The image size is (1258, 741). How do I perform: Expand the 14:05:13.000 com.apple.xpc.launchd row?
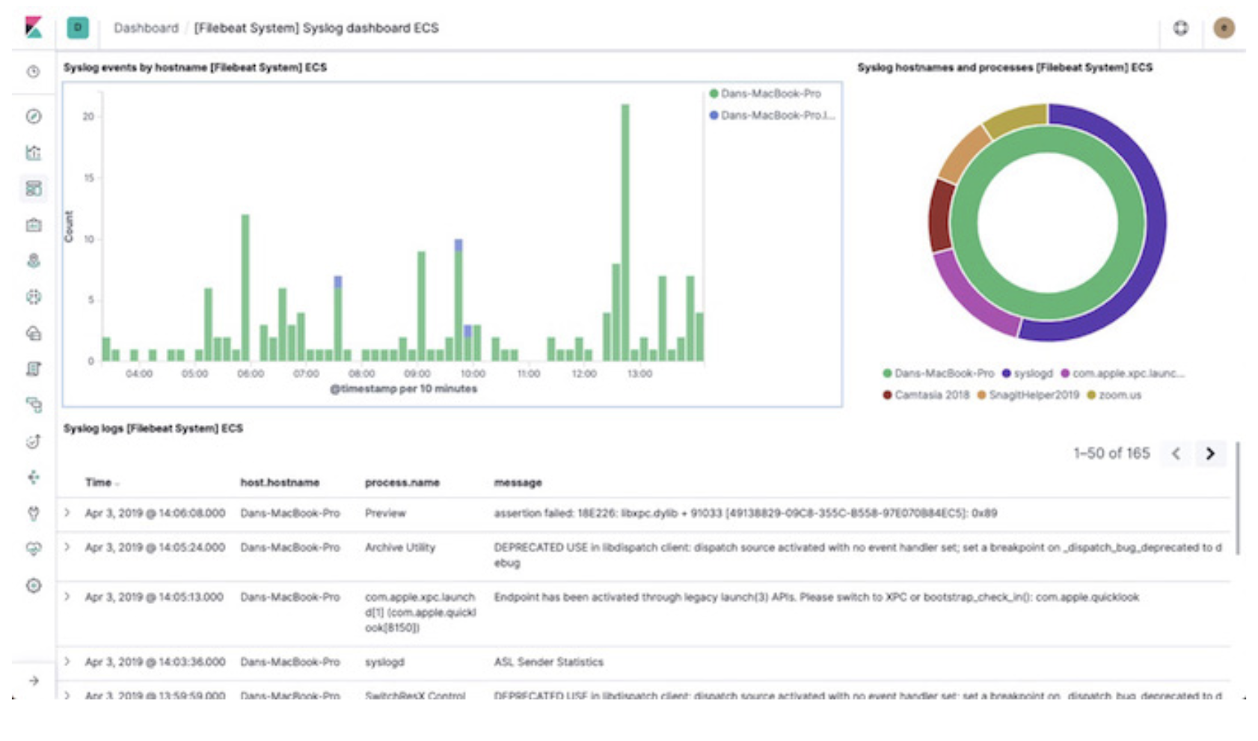67,597
